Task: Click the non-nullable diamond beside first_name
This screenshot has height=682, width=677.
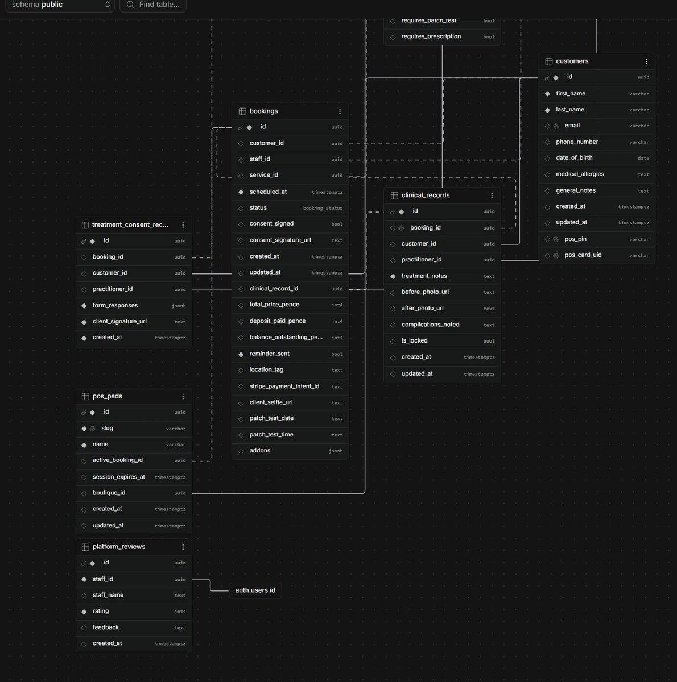Action: click(547, 94)
